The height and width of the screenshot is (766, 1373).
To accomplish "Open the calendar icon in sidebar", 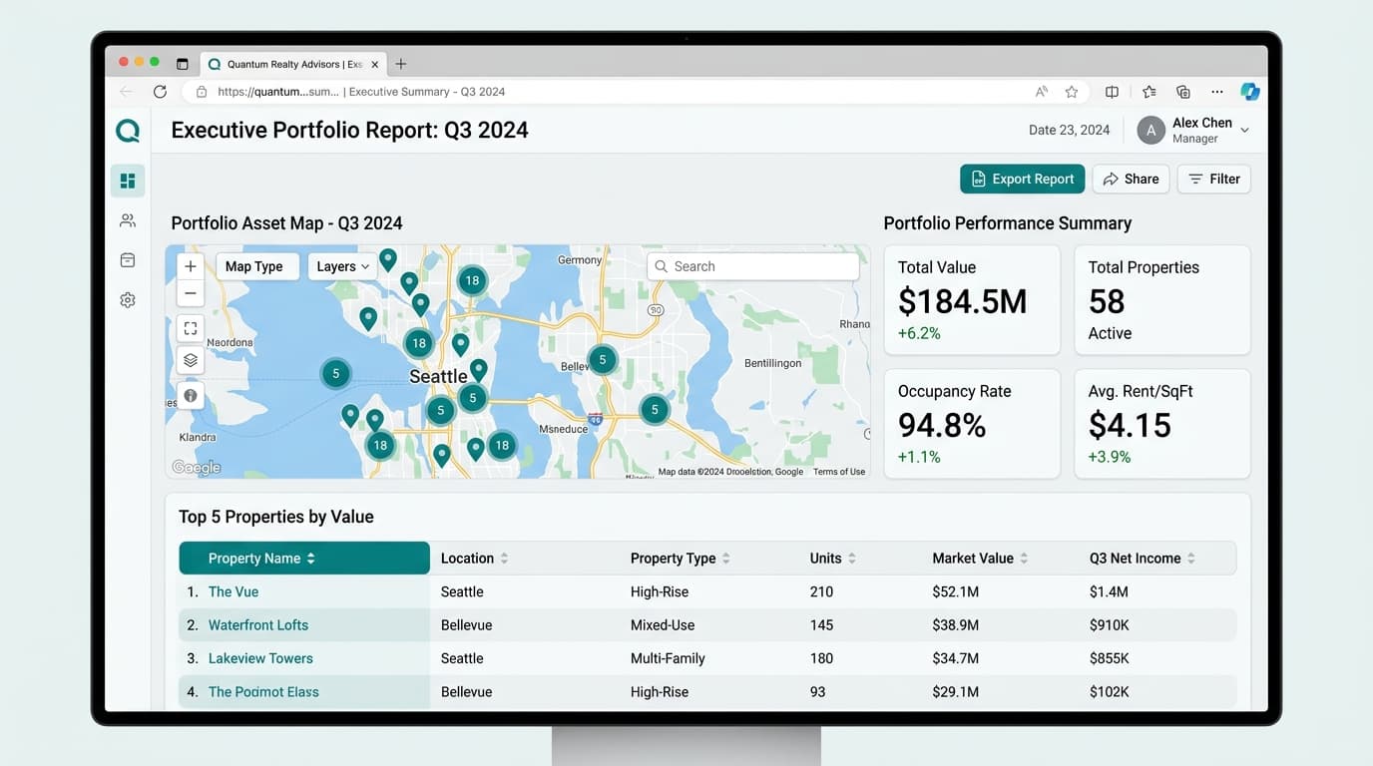I will tap(128, 260).
